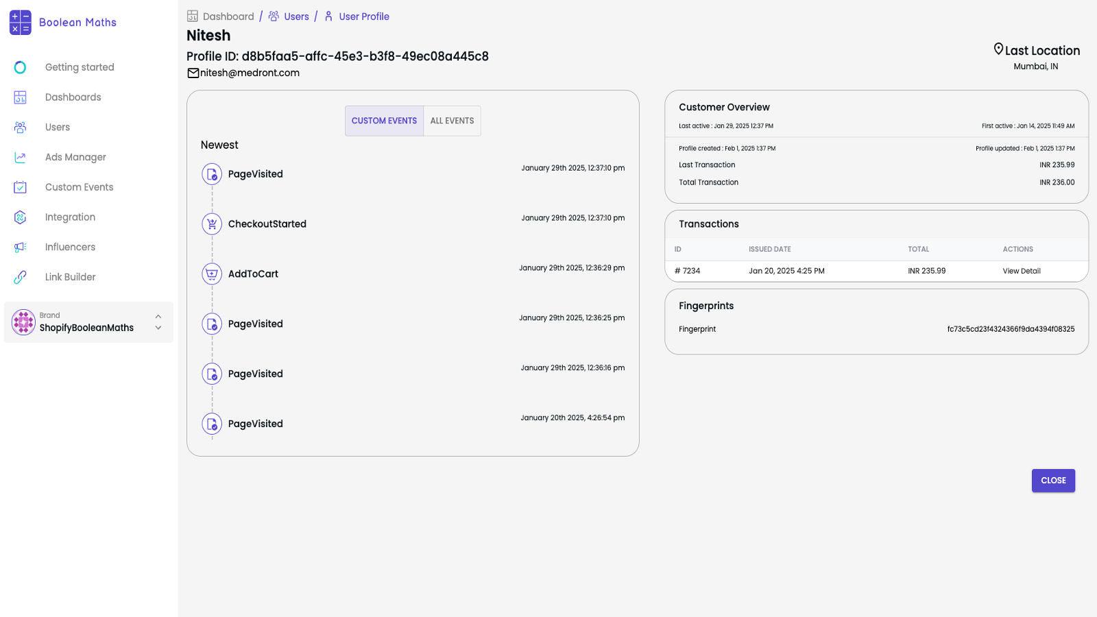Open the Integration sidebar icon
The width and height of the screenshot is (1097, 617).
(x=20, y=217)
